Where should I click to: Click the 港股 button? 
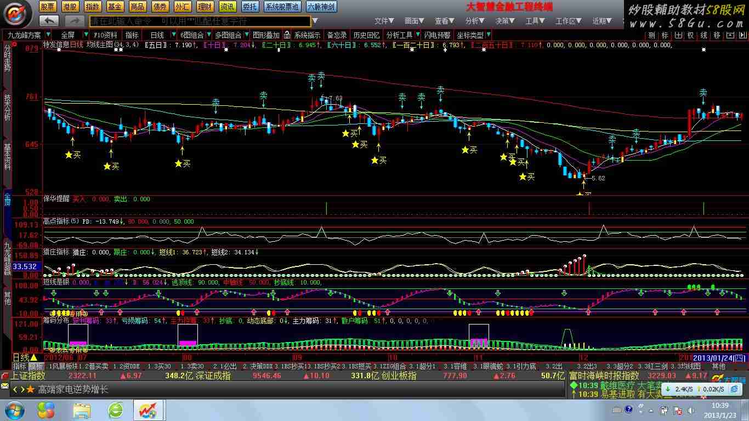(x=70, y=7)
